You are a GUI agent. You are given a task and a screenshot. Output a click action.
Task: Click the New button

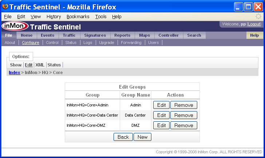[x=142, y=137]
